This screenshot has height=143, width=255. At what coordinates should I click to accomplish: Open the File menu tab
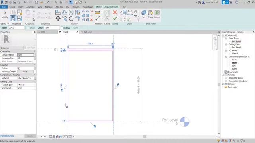(4, 7)
